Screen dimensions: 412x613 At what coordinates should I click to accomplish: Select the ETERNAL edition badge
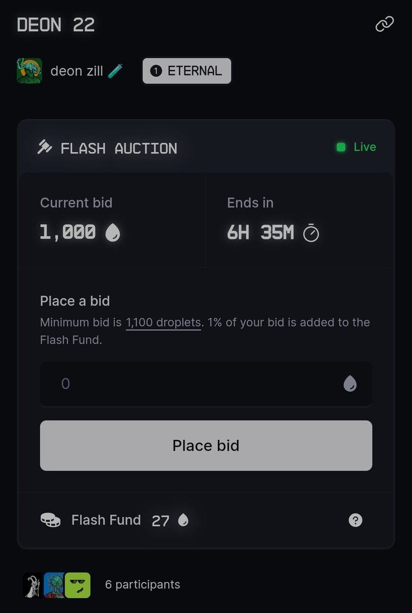click(x=187, y=70)
